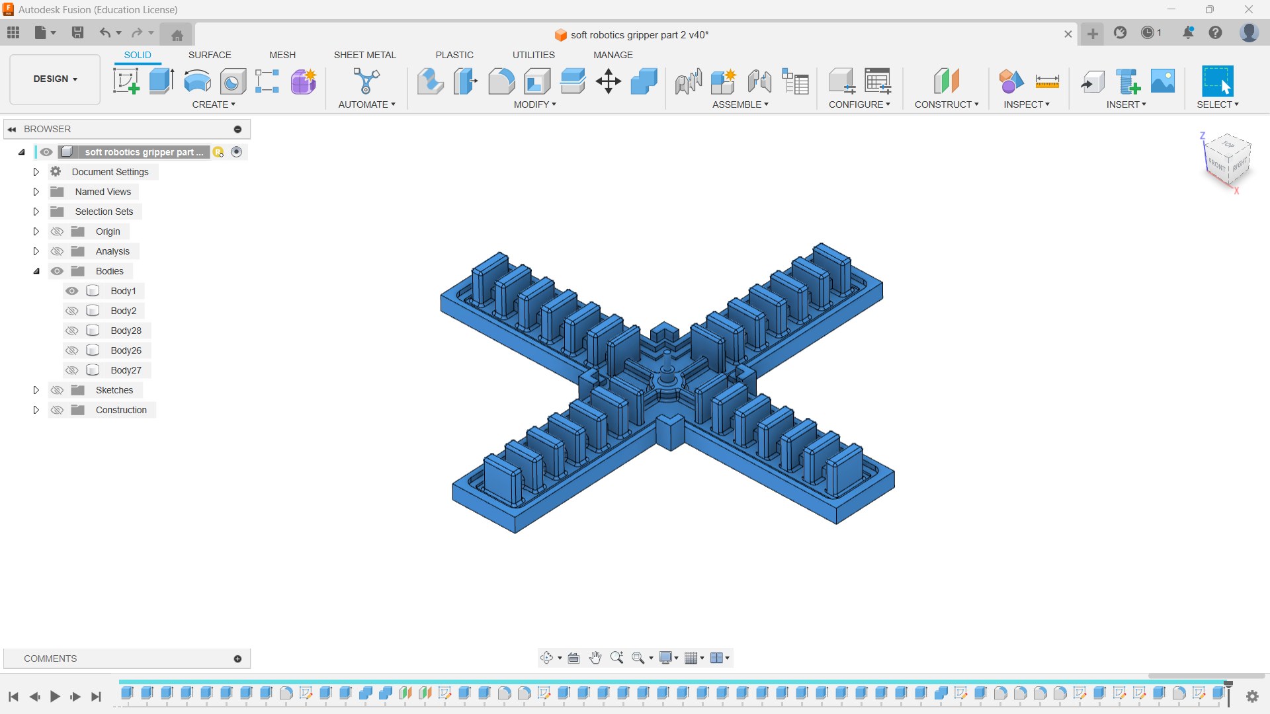The width and height of the screenshot is (1270, 714).
Task: Open the DESIGN workspace dropdown
Action: coord(55,79)
